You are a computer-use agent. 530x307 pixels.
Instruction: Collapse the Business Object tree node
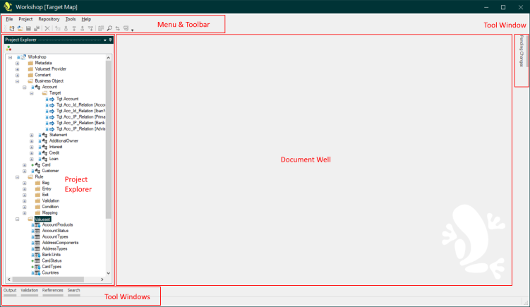coord(17,80)
